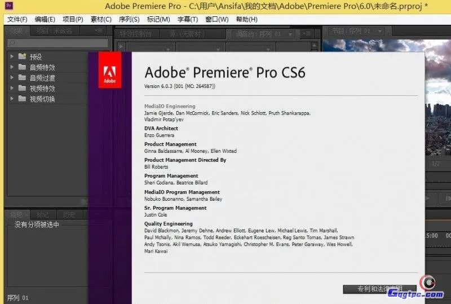Click the 'Adobe Premiere Pro CS6' title text
The height and width of the screenshot is (304, 451).
tap(224, 72)
